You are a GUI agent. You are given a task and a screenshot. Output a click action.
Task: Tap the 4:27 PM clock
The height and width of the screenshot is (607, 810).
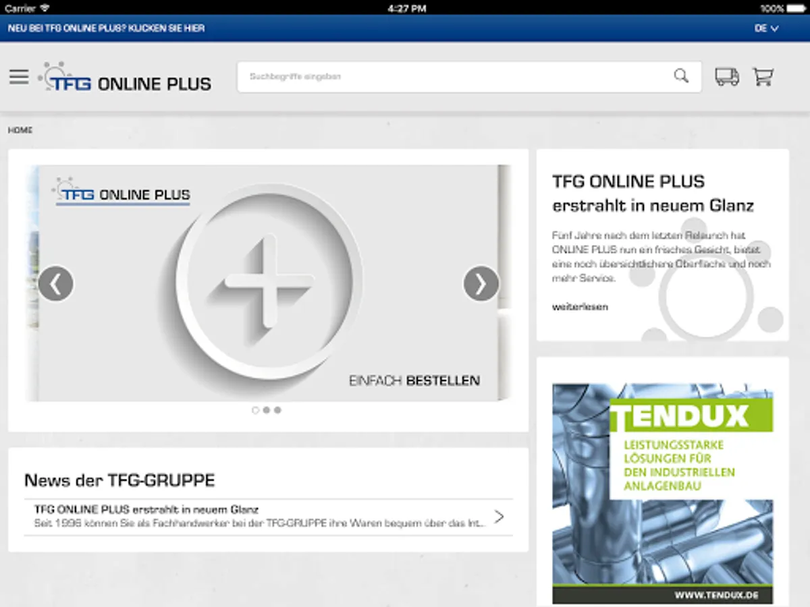[x=407, y=8]
